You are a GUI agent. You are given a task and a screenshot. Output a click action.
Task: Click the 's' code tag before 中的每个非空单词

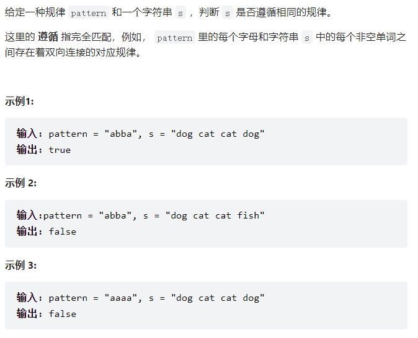tap(307, 37)
